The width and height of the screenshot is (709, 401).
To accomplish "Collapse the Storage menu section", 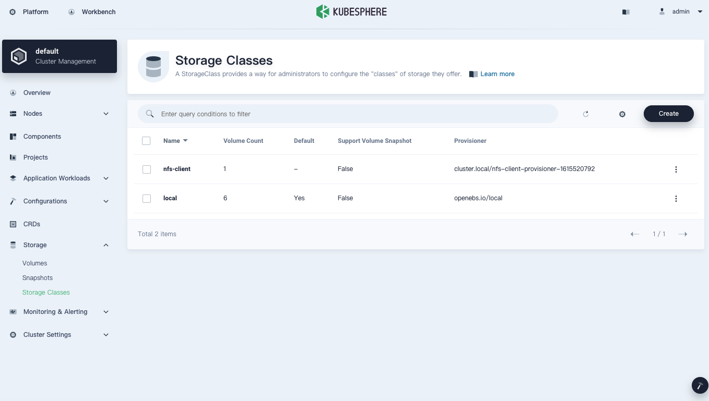I will click(x=106, y=245).
